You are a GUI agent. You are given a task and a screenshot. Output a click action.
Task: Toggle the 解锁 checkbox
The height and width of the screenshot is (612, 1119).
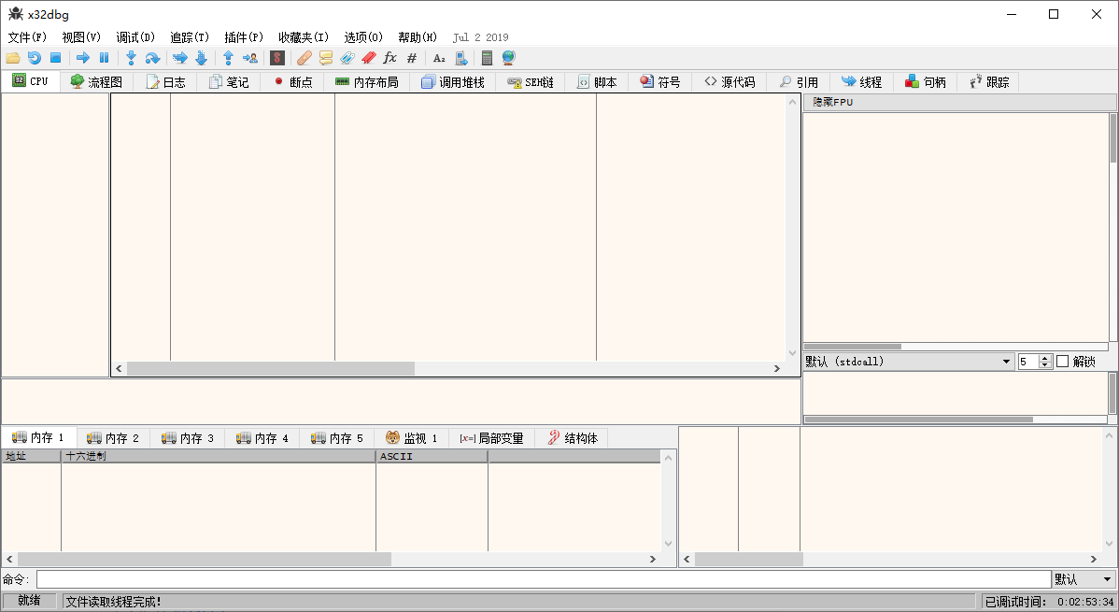1062,362
